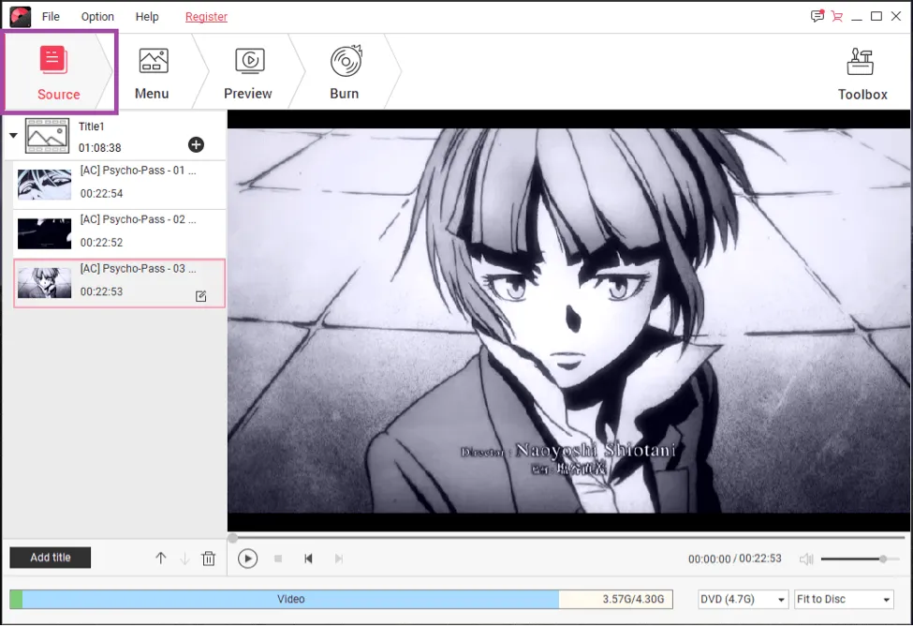913x626 pixels.
Task: Click the 00:22:52 duration text
Action: [101, 243]
